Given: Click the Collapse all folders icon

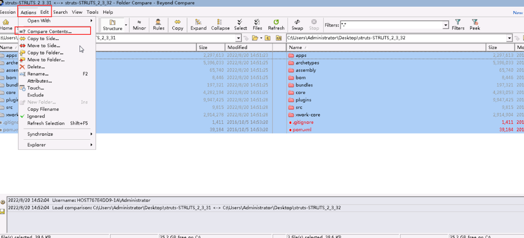Looking at the screenshot, I should pos(220,25).
